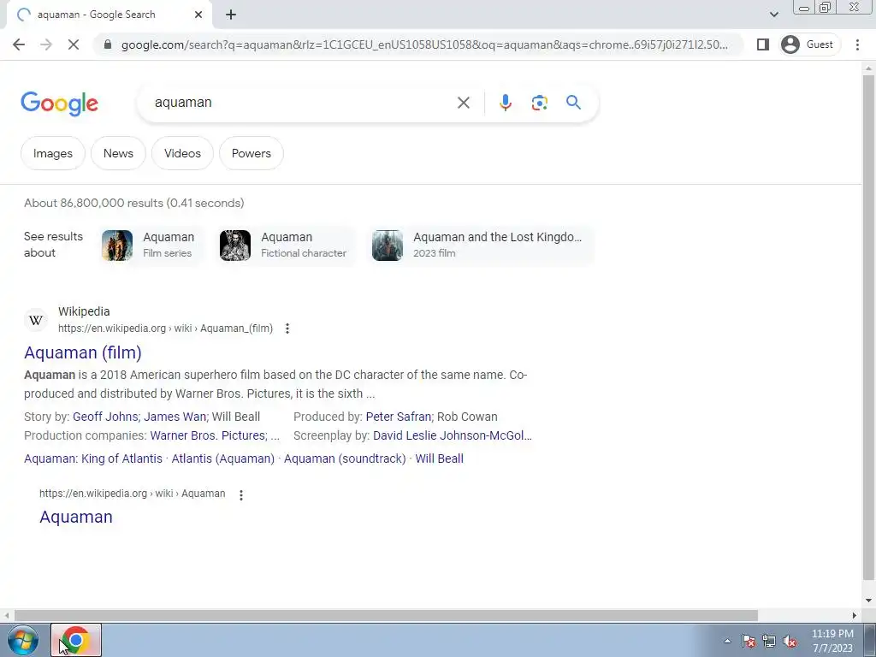
Task: Open Aquaman Fictional character card
Action: (285, 246)
